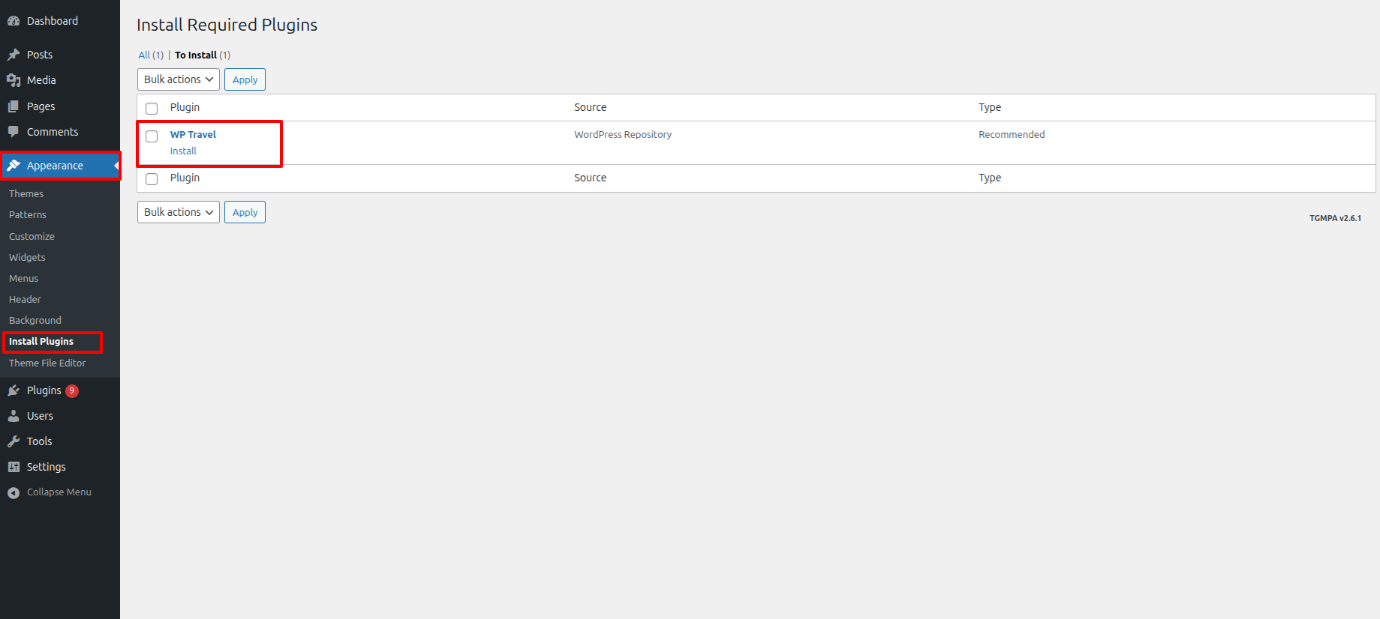Toggle select-all checkbox in table header
1380x619 pixels.
click(152, 108)
